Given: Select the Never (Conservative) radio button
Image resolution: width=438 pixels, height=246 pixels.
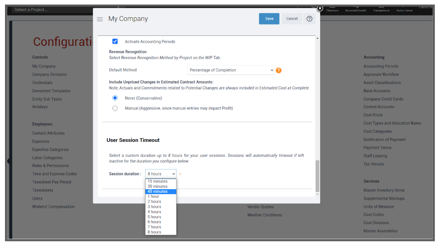Looking at the screenshot, I should 115,98.
